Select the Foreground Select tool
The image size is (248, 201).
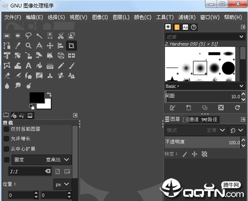pyautogui.click(x=71, y=36)
